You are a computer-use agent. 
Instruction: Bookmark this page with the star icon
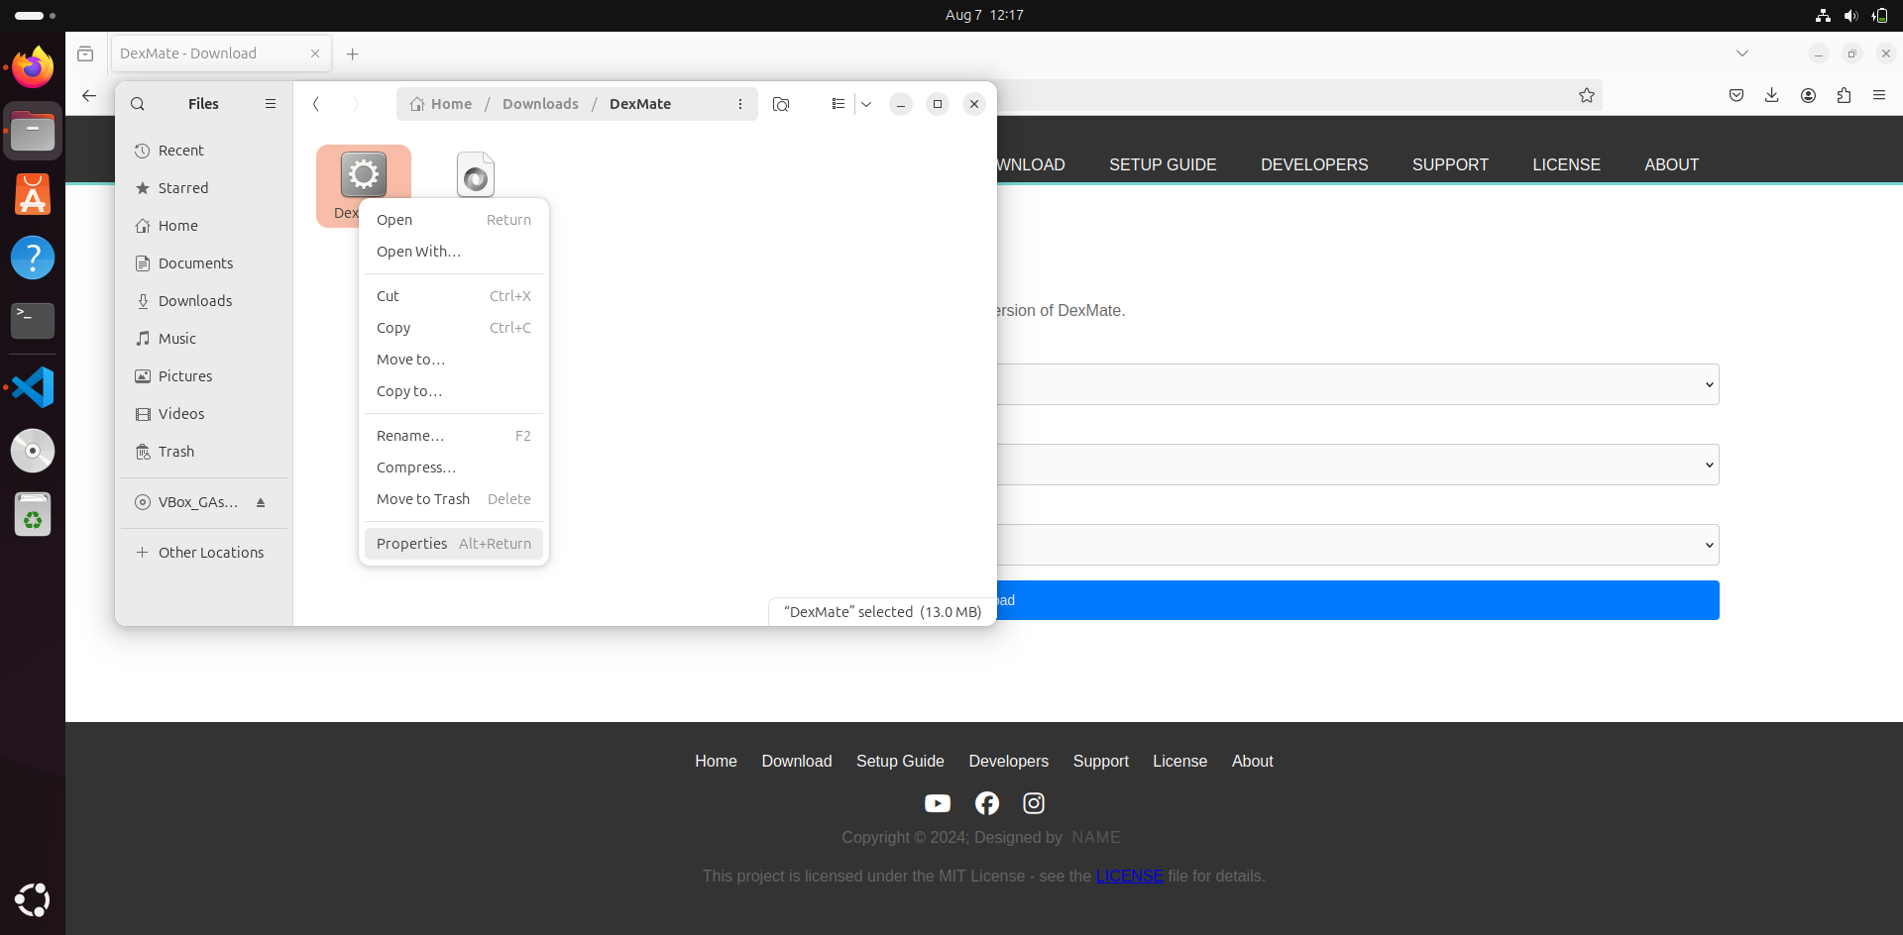coord(1587,95)
